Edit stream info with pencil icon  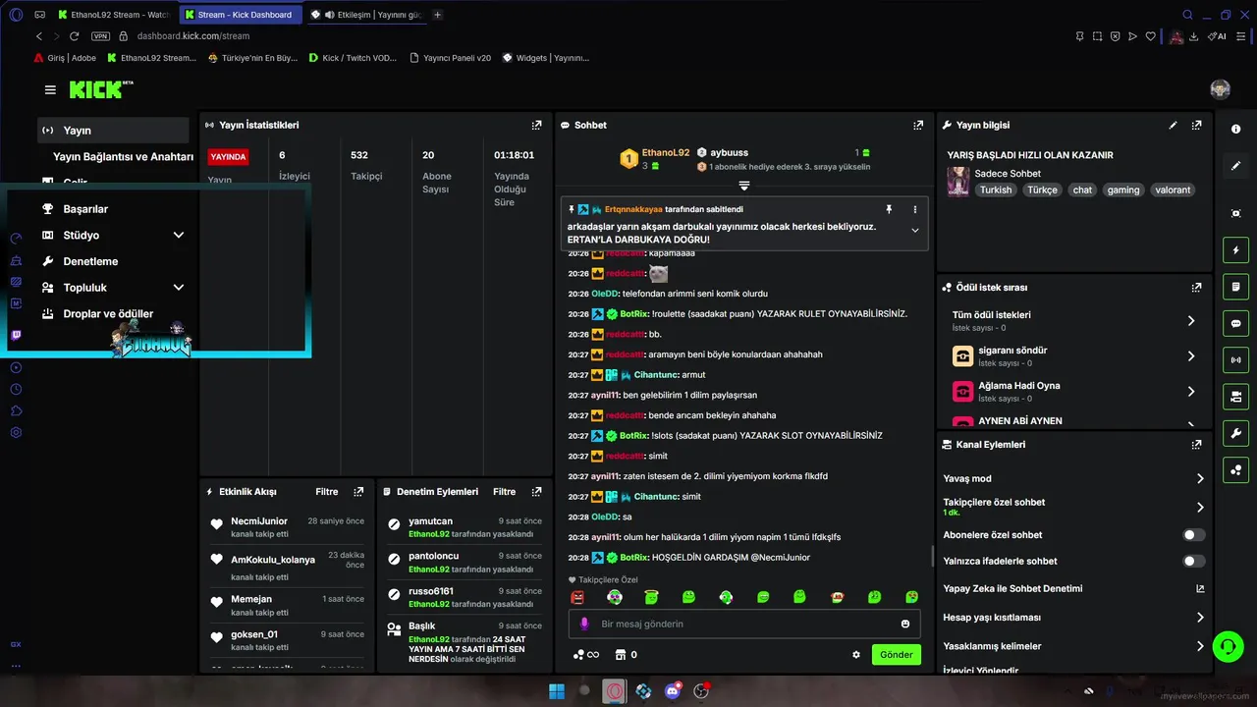(x=1173, y=126)
